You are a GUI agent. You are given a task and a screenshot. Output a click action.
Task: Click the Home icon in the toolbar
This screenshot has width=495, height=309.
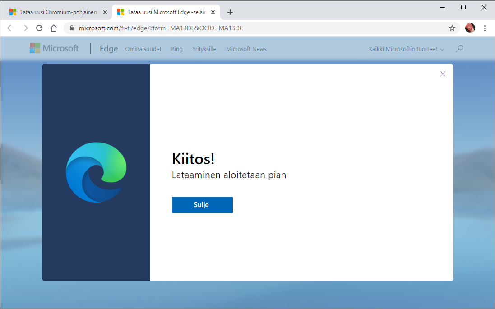pos(54,28)
